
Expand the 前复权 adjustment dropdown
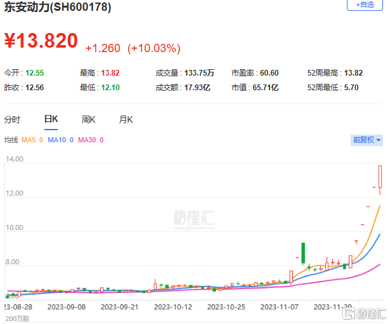[367, 140]
